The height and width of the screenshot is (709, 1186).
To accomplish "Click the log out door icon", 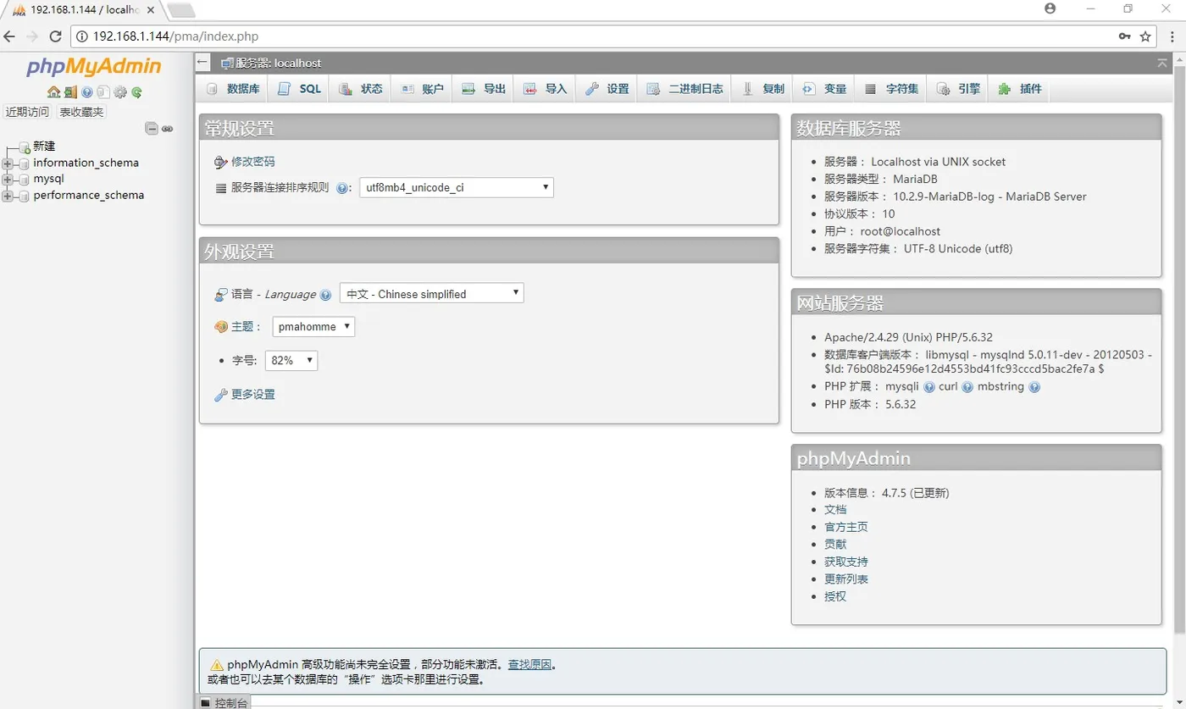I will 70,92.
